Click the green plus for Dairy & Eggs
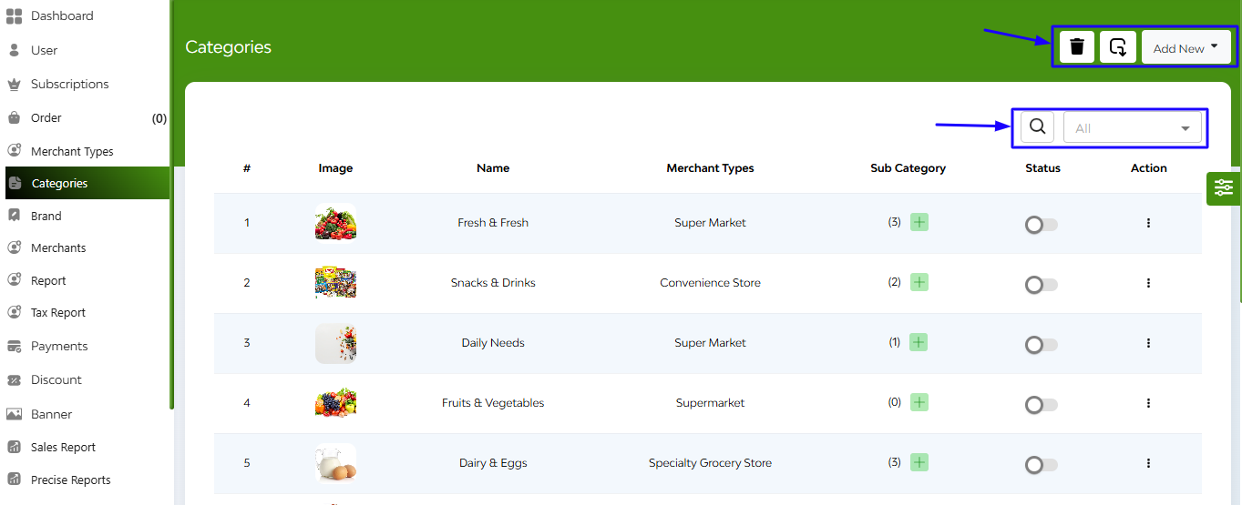This screenshot has width=1242, height=505. (919, 462)
